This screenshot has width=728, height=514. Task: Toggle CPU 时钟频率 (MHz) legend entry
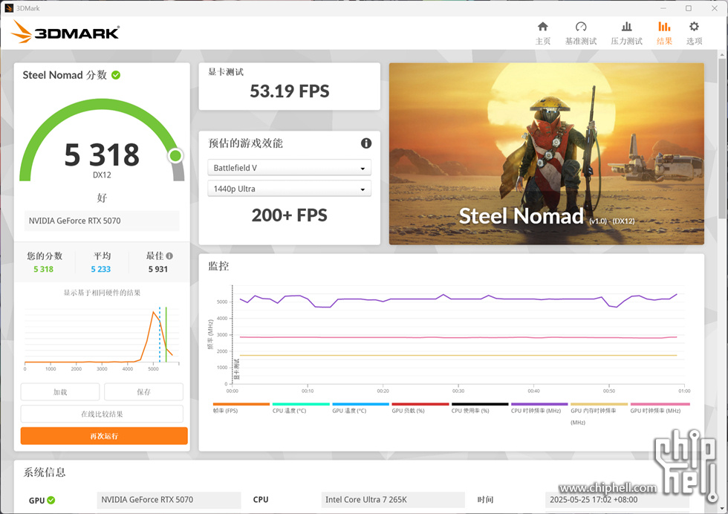click(x=539, y=408)
